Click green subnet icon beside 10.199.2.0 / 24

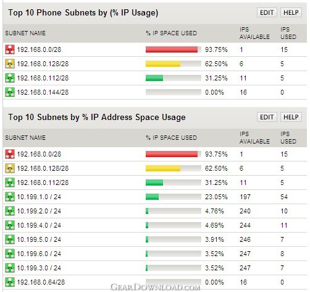10,211
